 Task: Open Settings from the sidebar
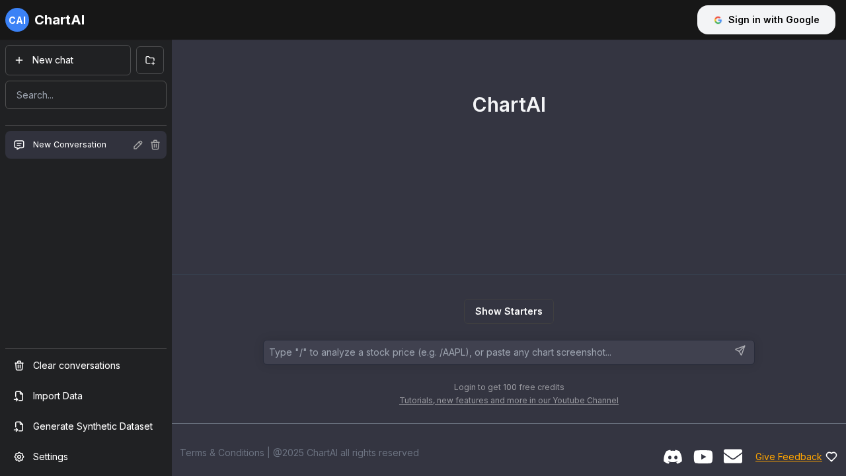(x=50, y=457)
